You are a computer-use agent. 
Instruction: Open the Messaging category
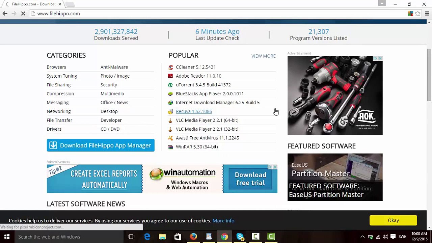pyautogui.click(x=58, y=103)
